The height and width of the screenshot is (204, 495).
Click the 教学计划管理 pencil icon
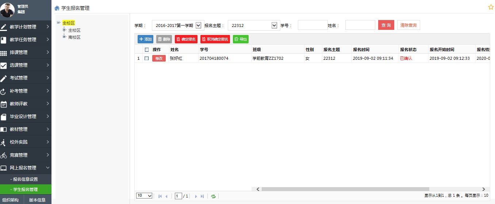point(4,27)
